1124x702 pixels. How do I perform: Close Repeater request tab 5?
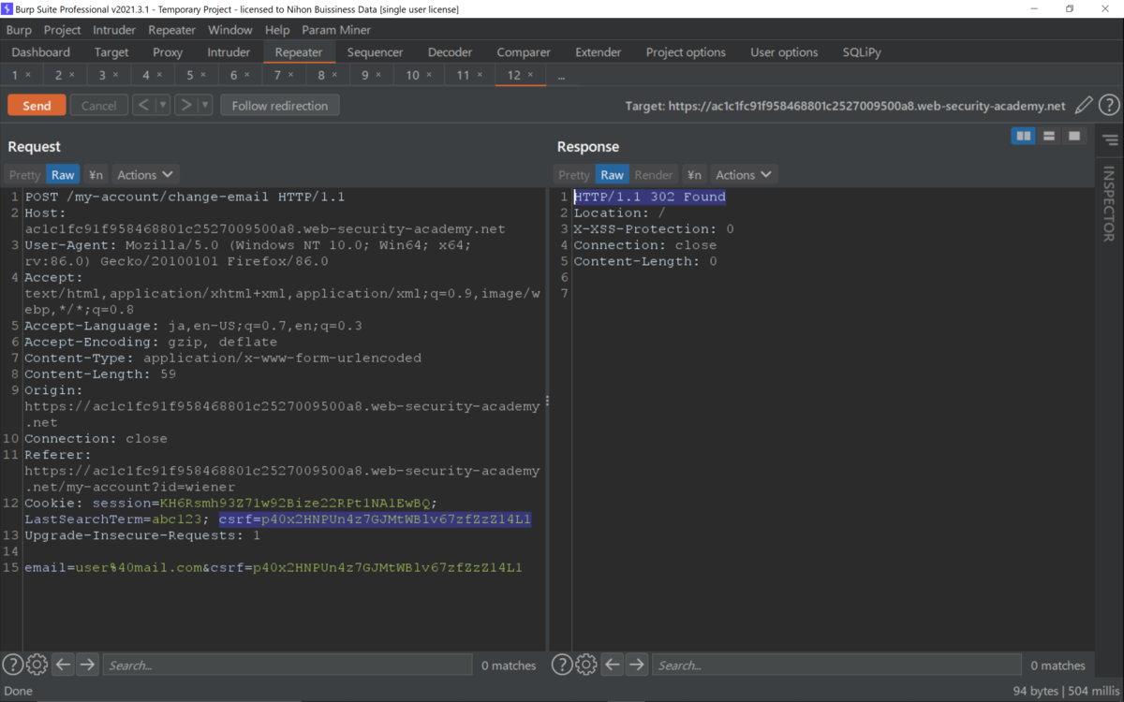click(204, 75)
